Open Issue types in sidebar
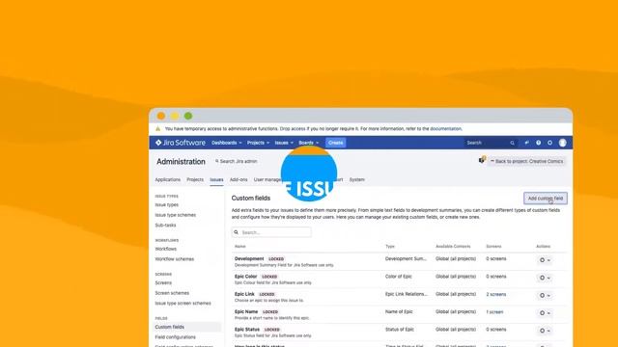 [167, 205]
